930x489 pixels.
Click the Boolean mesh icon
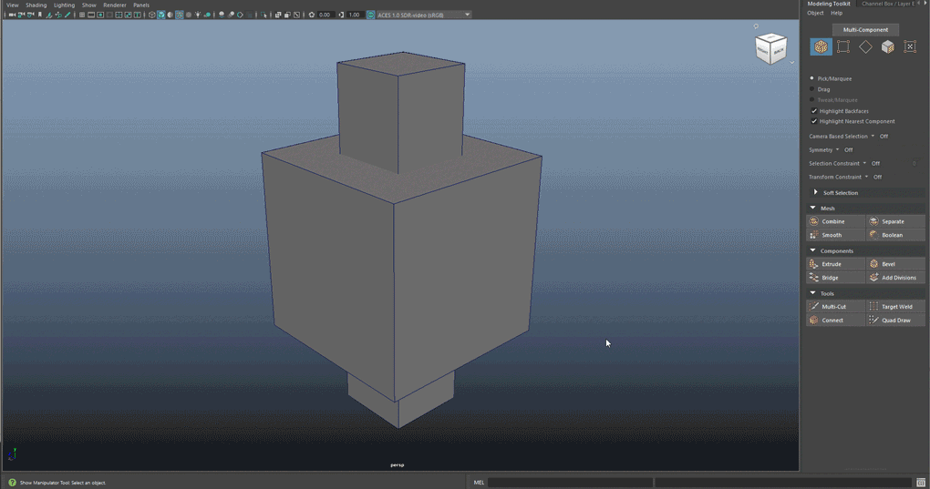[x=873, y=235]
